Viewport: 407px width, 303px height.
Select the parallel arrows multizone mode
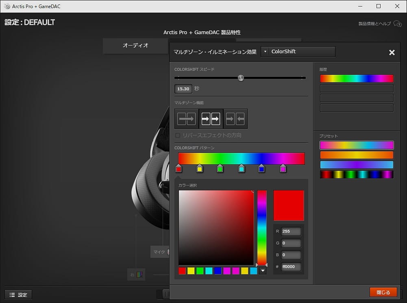[211, 119]
